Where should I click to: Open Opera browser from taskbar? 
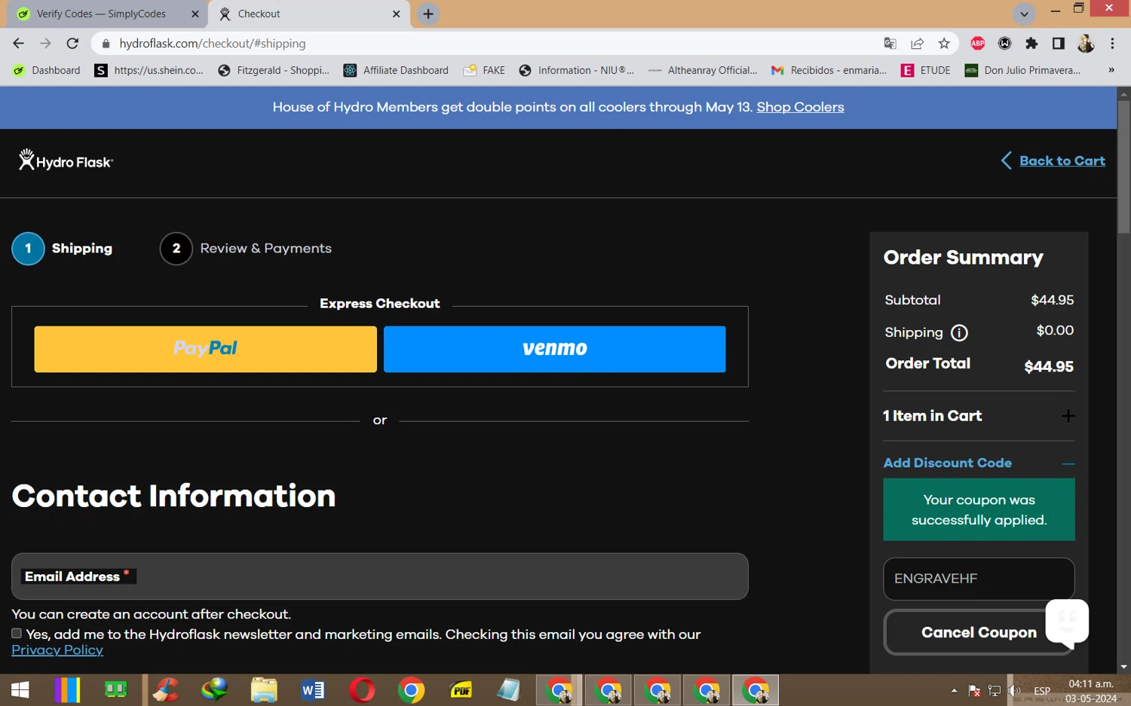[362, 690]
